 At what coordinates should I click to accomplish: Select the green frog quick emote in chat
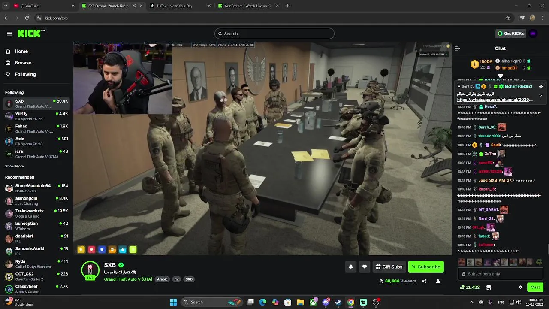click(539, 262)
